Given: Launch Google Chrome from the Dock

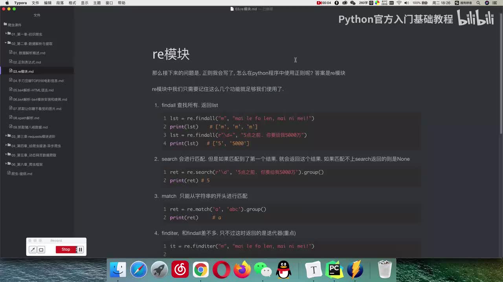Looking at the screenshot, I should [201, 270].
